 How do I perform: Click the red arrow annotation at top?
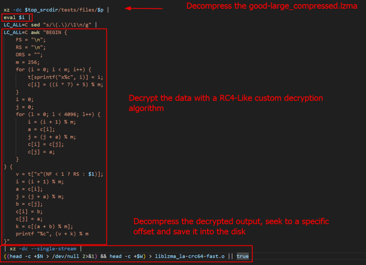tap(145, 8)
